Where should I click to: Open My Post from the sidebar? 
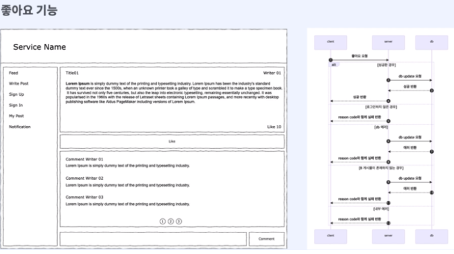coord(16,116)
